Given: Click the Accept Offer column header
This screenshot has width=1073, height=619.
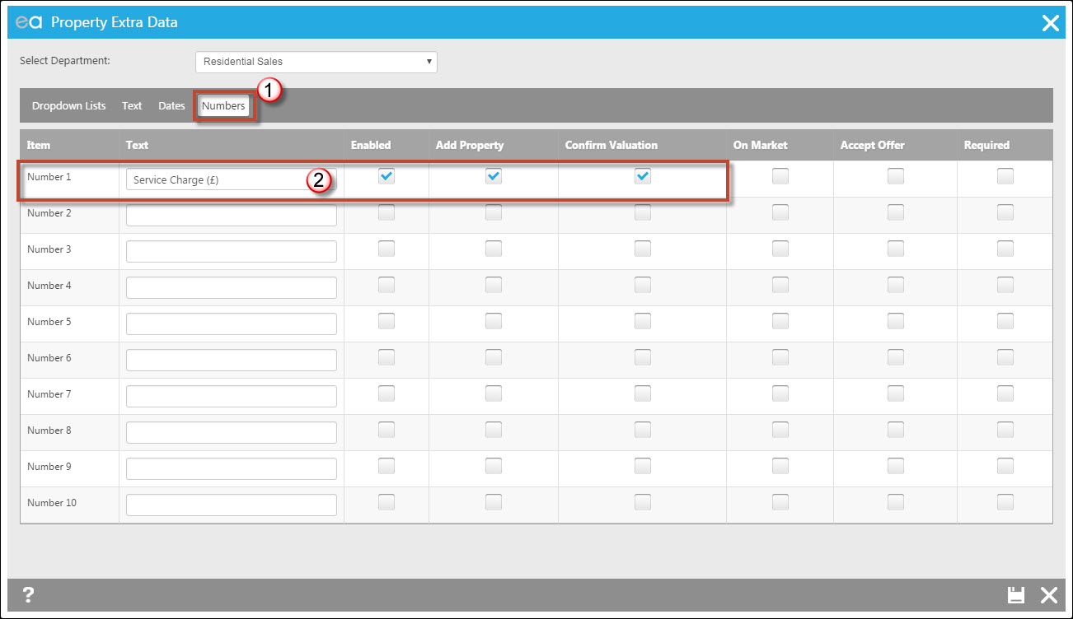Looking at the screenshot, I should click(x=873, y=145).
